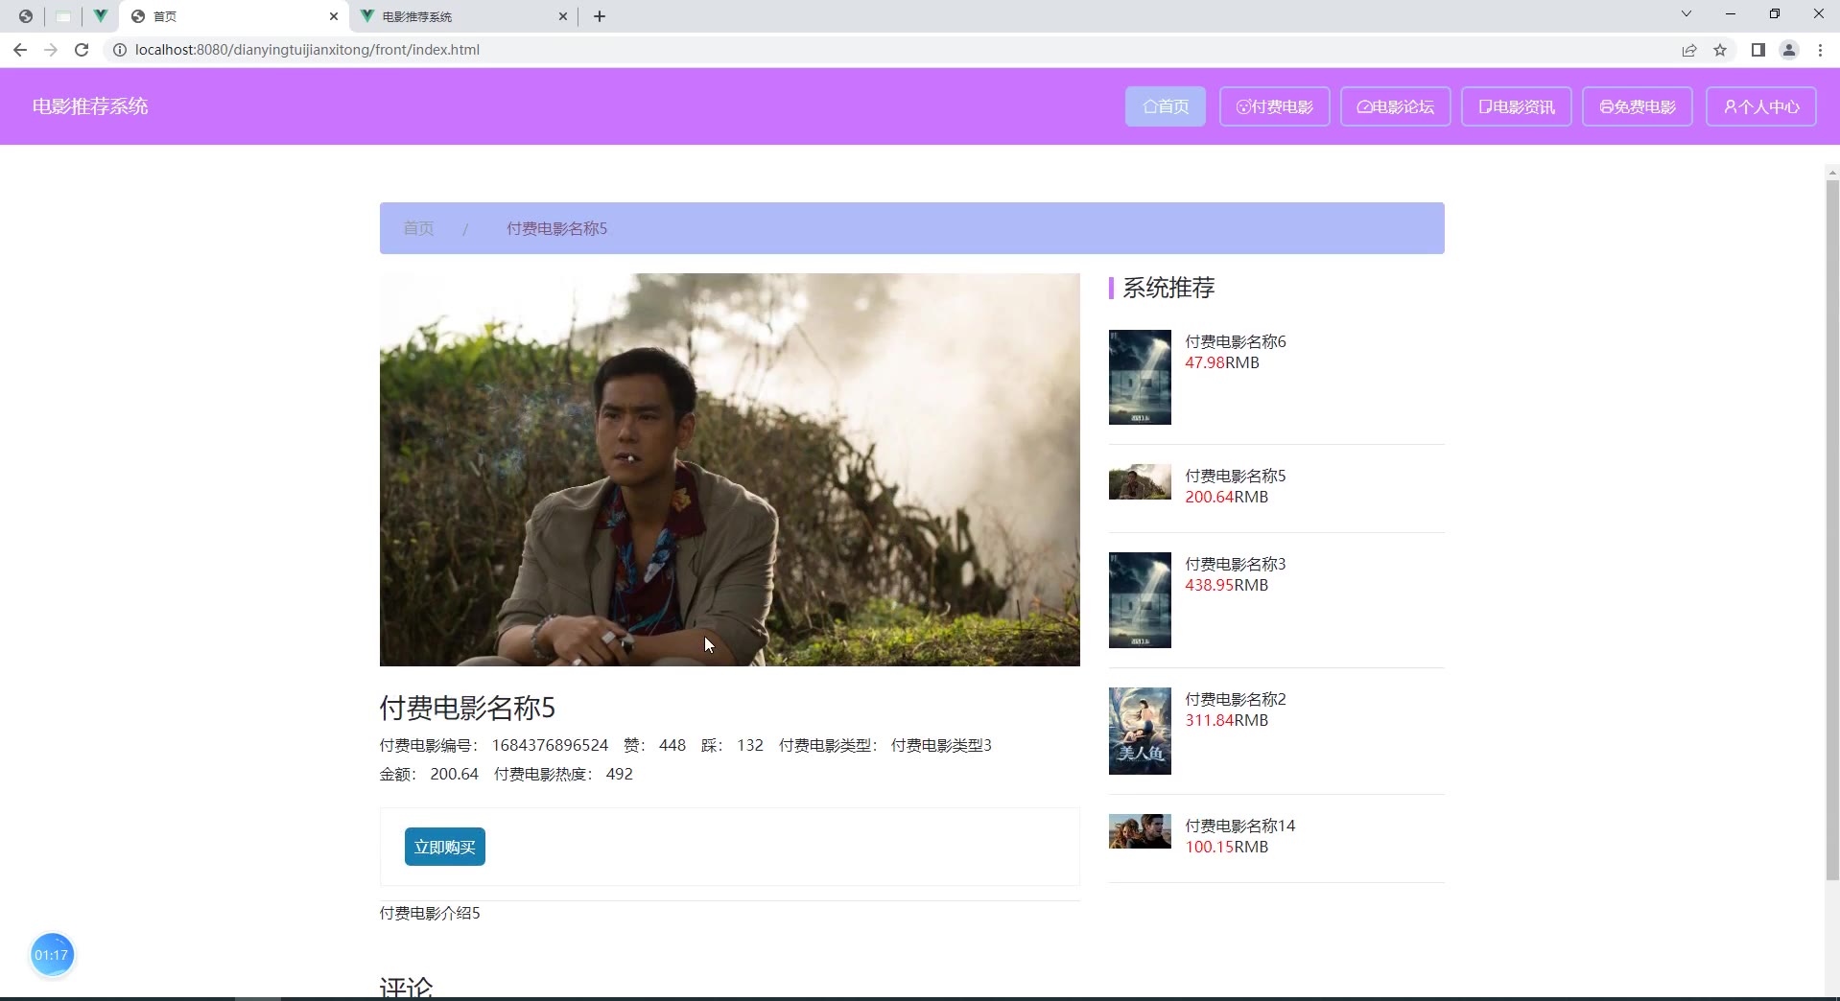Open the 付费电影名称5 sidebar thumbnail
Image resolution: width=1840 pixels, height=1001 pixels.
1140,482
